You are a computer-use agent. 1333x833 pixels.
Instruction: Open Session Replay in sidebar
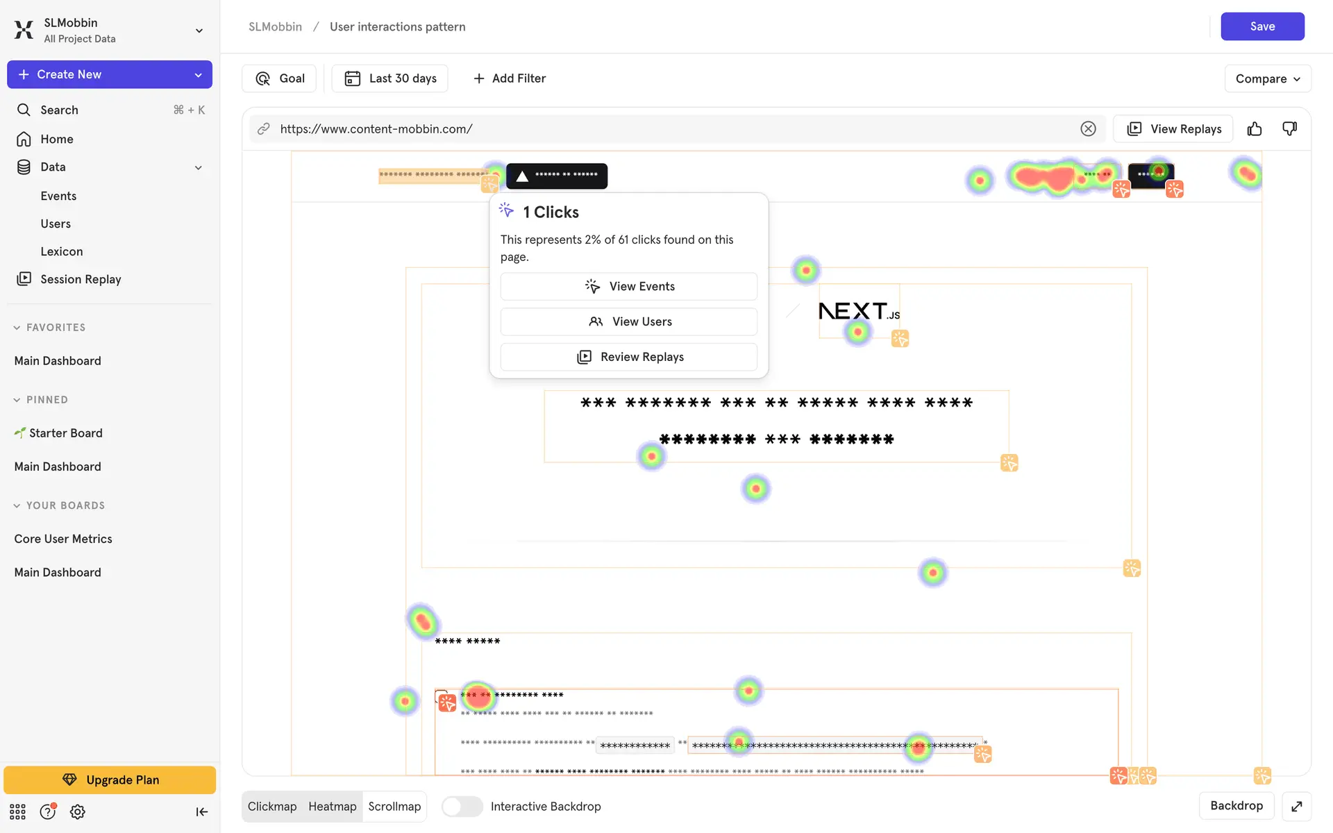click(x=81, y=279)
